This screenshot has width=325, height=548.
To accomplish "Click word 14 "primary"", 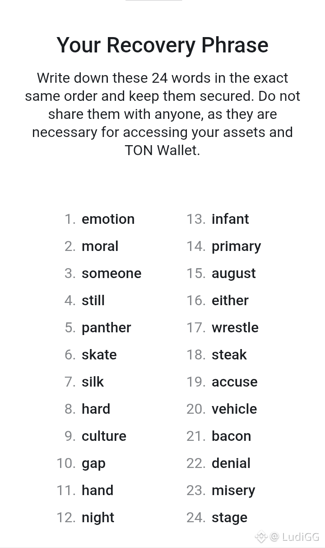I will [x=236, y=246].
